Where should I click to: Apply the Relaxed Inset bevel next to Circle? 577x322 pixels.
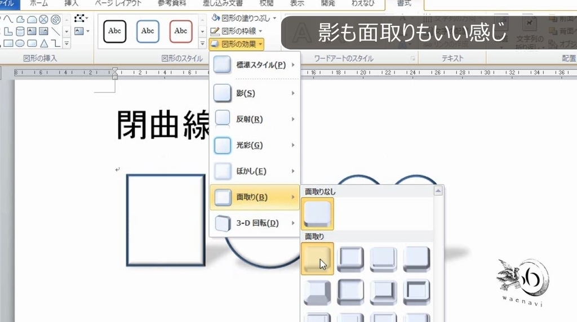tap(350, 259)
